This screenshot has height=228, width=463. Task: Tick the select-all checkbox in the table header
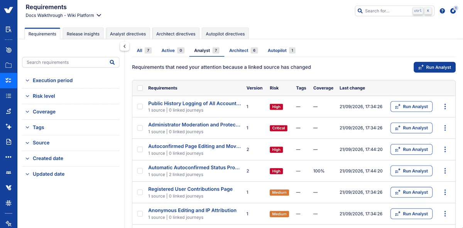[140, 88]
